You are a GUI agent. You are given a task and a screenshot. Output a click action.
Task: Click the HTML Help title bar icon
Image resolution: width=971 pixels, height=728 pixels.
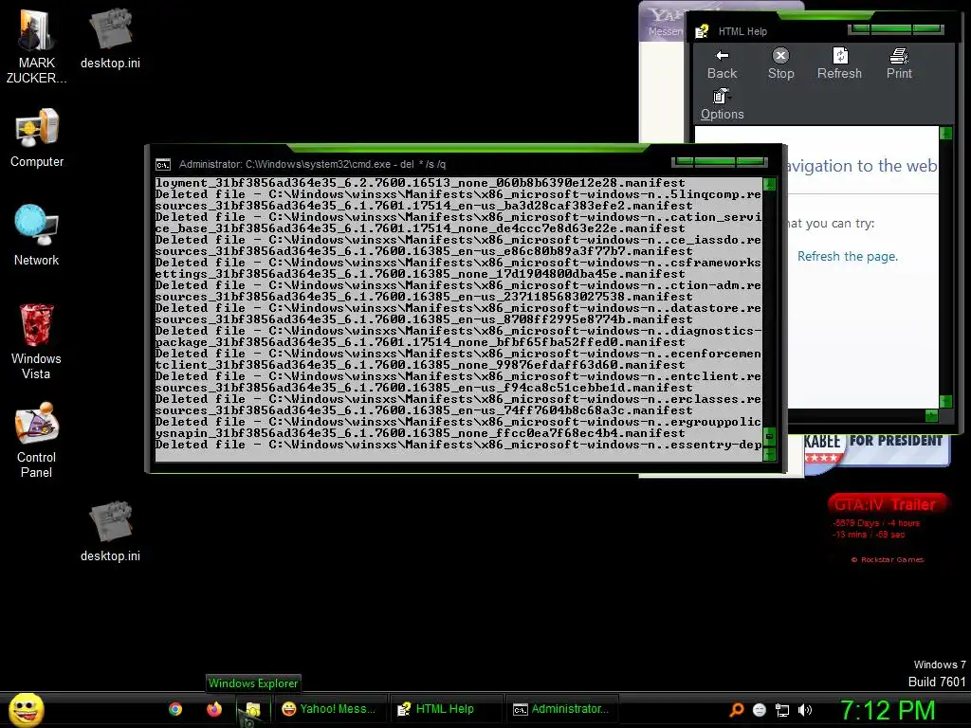pyautogui.click(x=702, y=31)
